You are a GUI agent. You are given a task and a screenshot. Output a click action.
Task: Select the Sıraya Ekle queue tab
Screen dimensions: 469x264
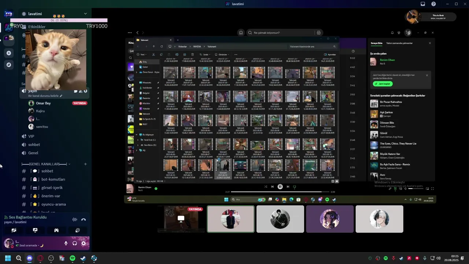click(376, 43)
